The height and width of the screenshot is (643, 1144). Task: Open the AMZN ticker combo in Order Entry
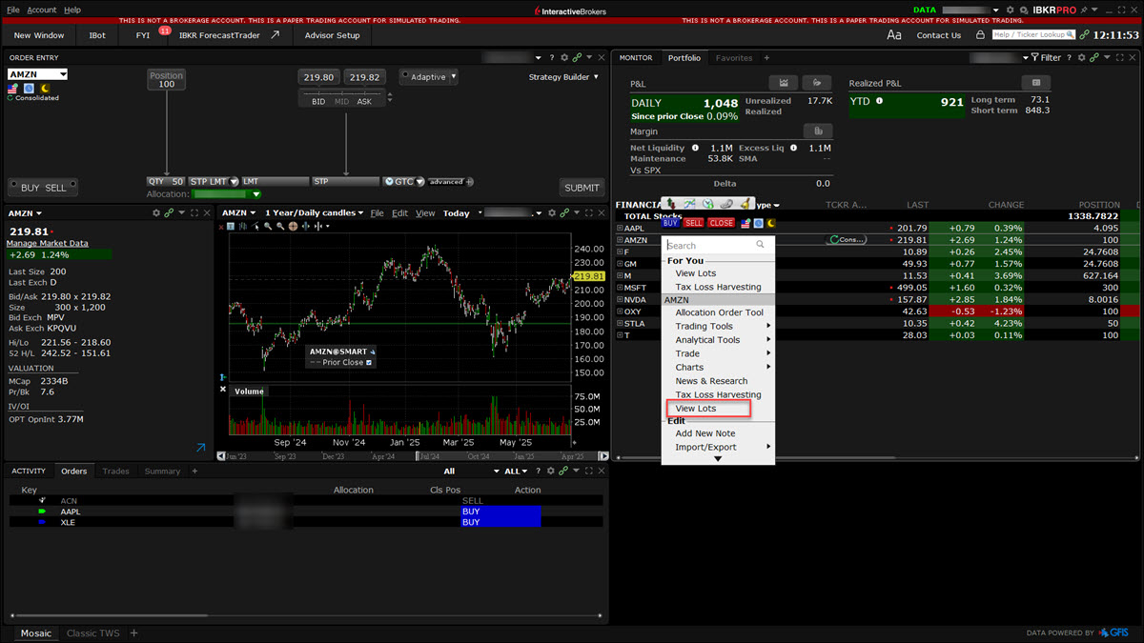tap(38, 74)
